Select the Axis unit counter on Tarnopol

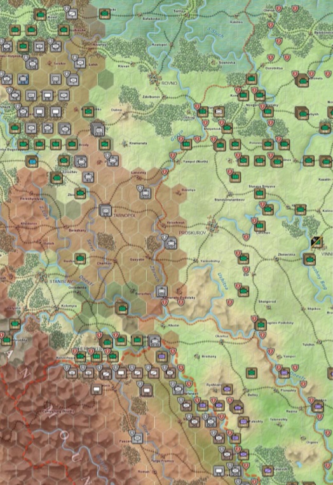[x=105, y=210]
